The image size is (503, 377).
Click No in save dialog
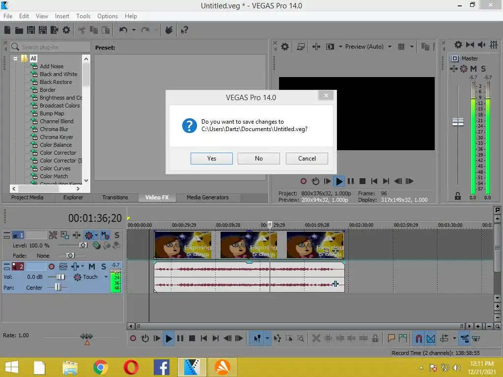258,159
